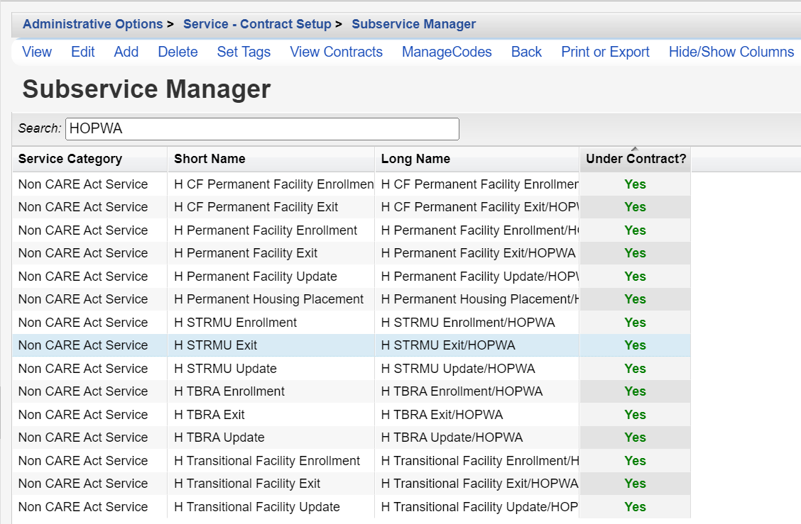Select short name H CF Permanent Facility Exit
Image resolution: width=801 pixels, height=524 pixels.
[x=256, y=207]
